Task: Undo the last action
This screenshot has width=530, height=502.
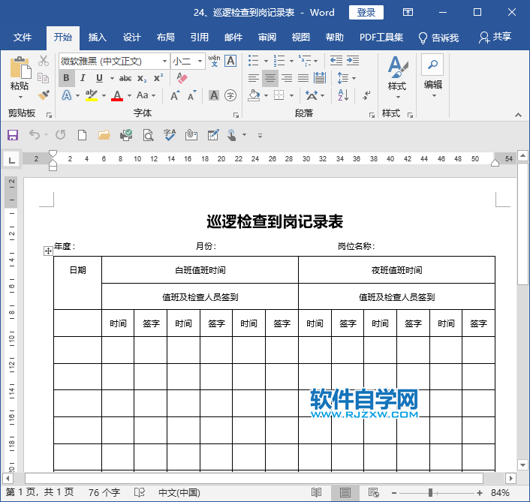Action: 34,135
